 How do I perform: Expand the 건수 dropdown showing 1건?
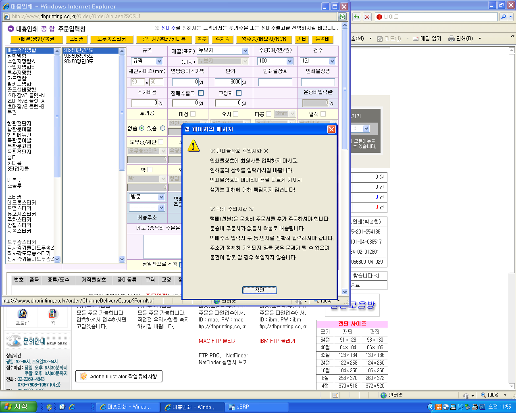click(332, 61)
